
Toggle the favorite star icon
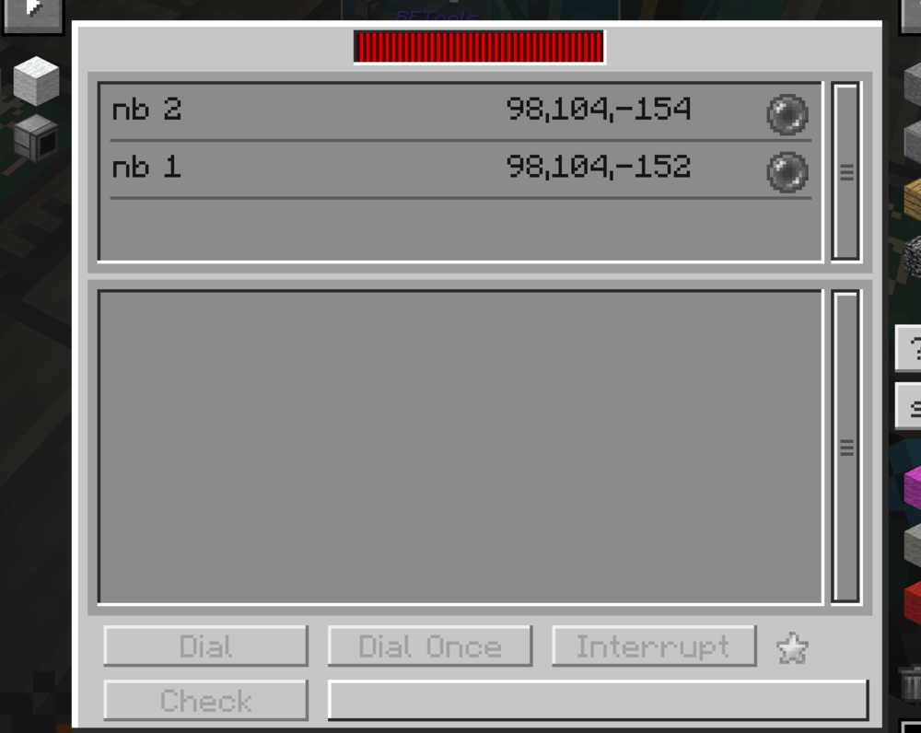click(x=792, y=648)
